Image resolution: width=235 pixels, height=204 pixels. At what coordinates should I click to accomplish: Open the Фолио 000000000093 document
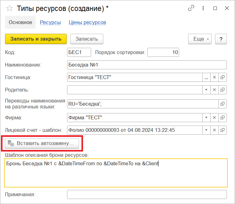223,130
